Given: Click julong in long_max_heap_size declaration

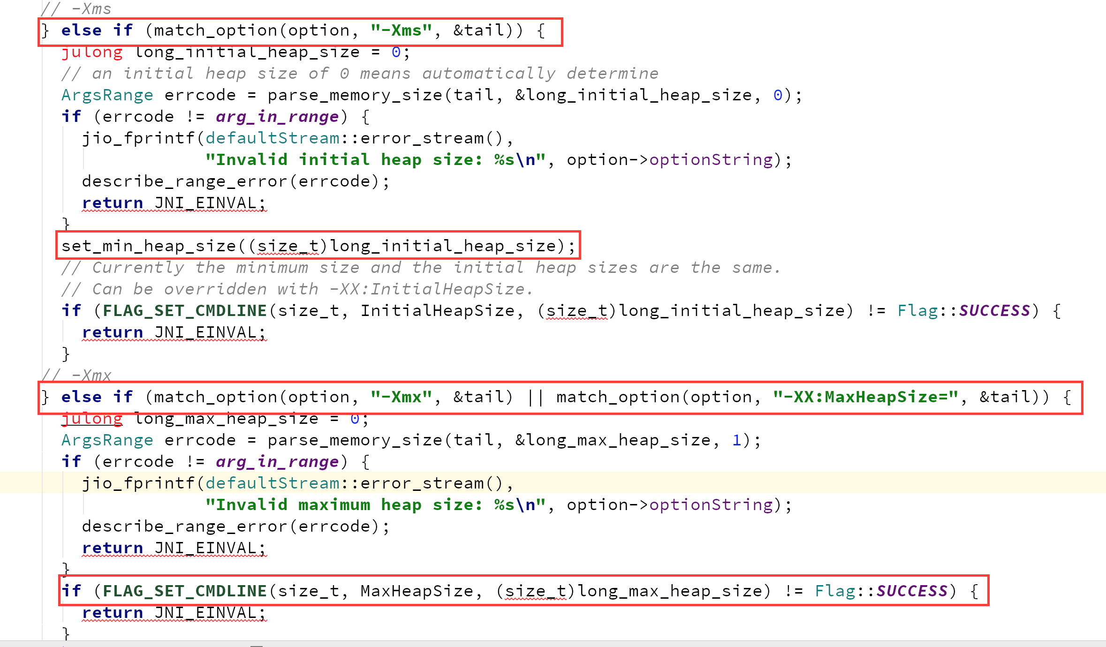Looking at the screenshot, I should coord(92,419).
